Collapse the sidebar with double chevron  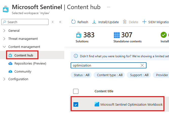click(x=60, y=22)
